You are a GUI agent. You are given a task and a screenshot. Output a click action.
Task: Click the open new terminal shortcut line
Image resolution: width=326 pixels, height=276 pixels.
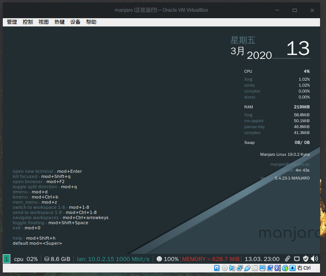(47, 171)
